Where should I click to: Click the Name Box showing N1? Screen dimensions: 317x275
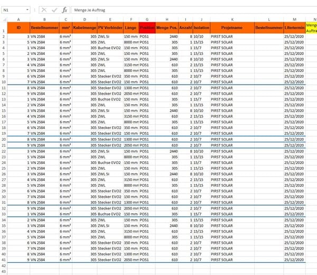15,10
